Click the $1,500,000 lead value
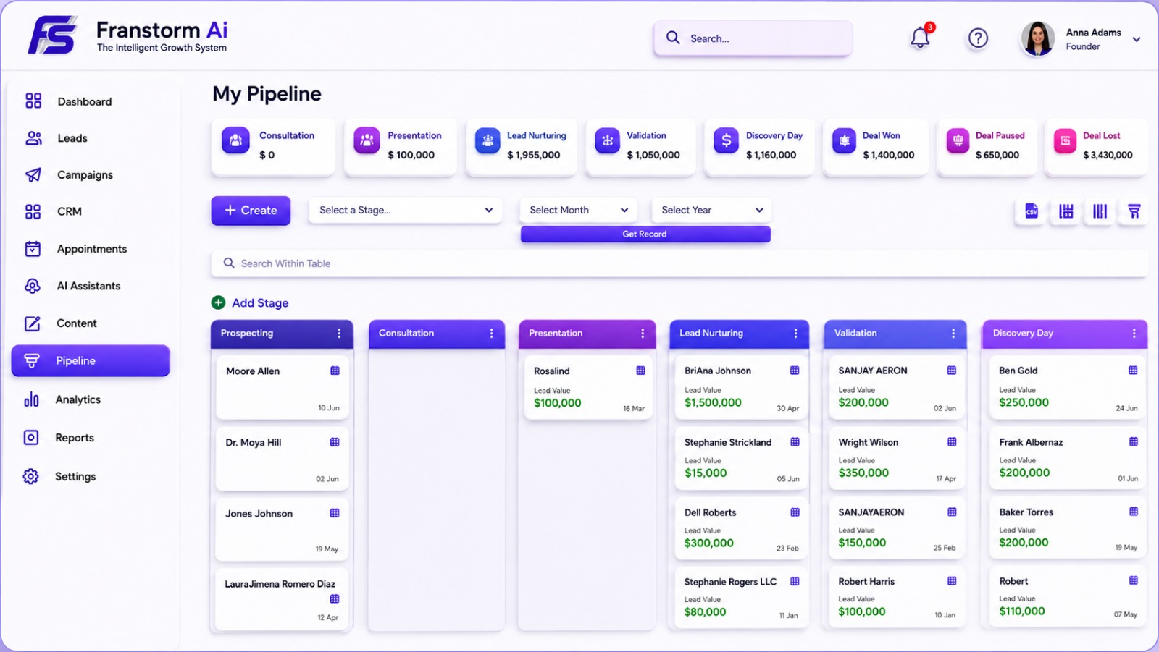The width and height of the screenshot is (1159, 652). [x=713, y=403]
